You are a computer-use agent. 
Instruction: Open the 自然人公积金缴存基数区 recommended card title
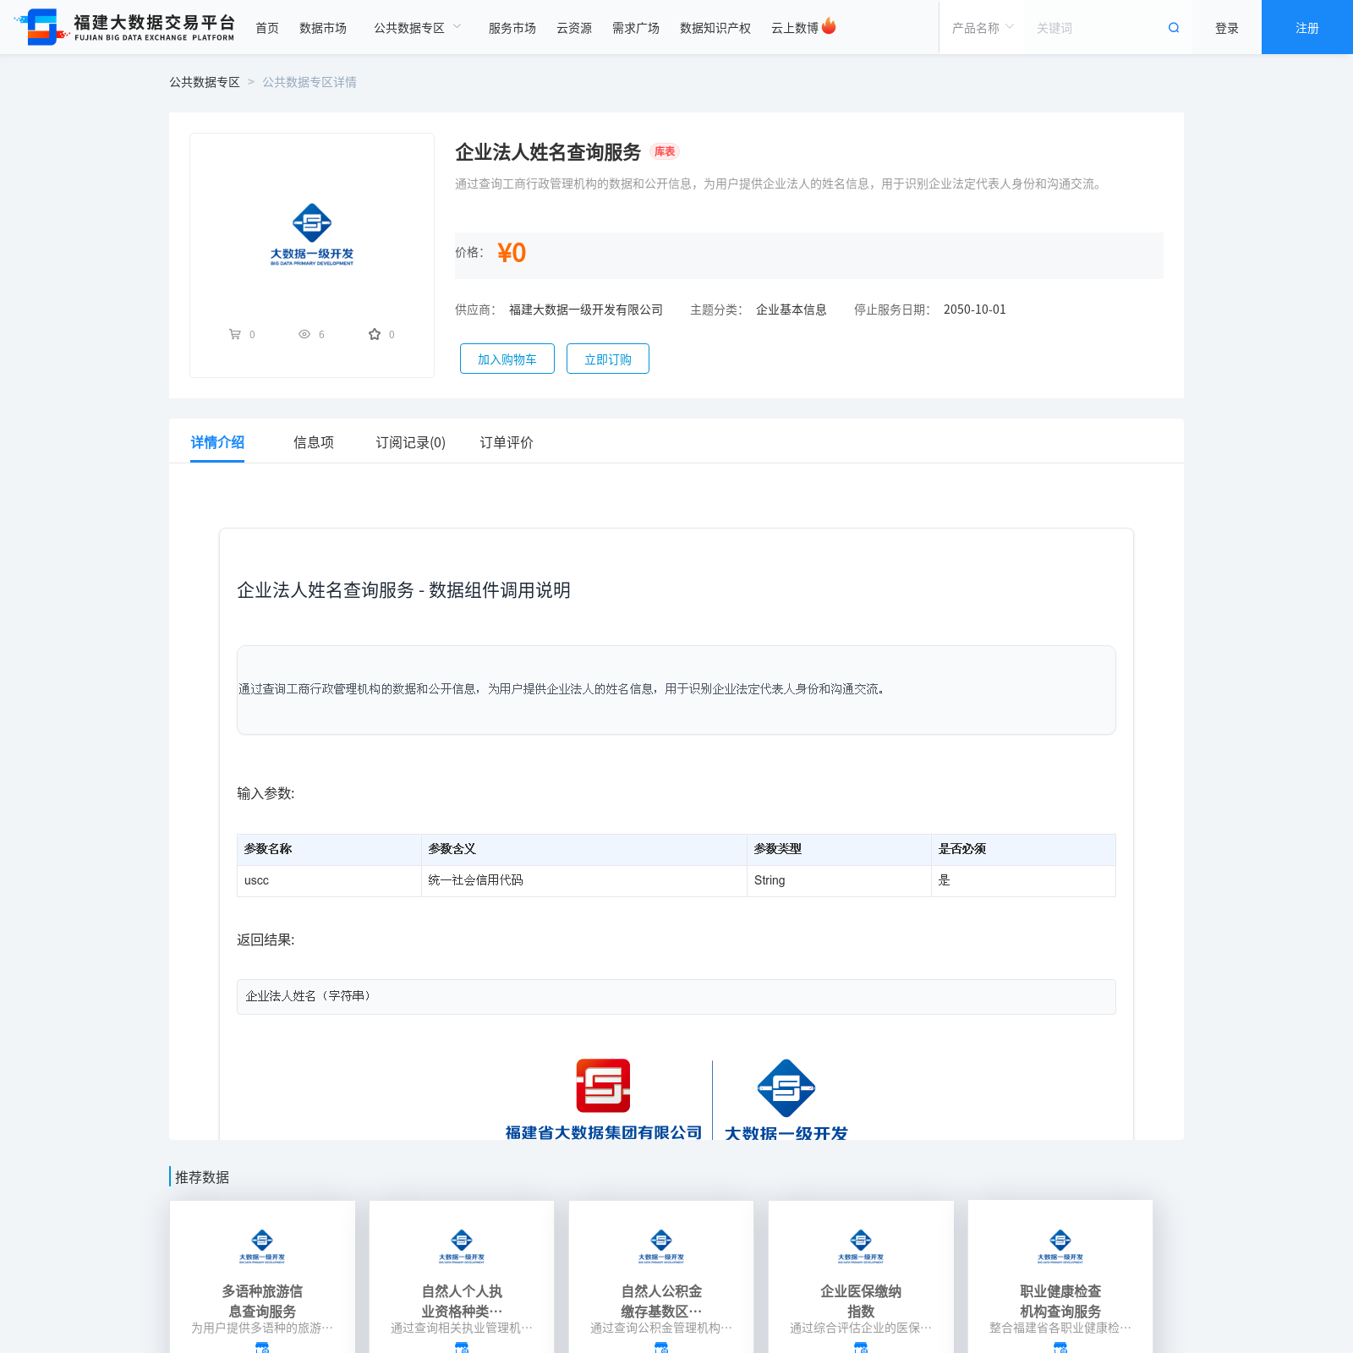[x=661, y=1301]
